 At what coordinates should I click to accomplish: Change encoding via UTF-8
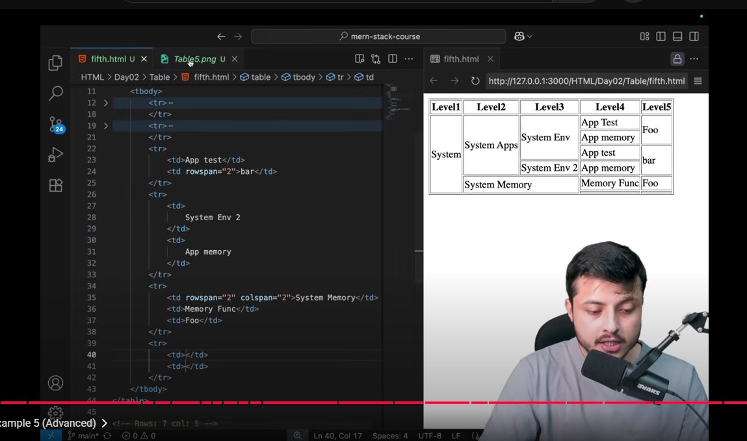tap(430, 435)
